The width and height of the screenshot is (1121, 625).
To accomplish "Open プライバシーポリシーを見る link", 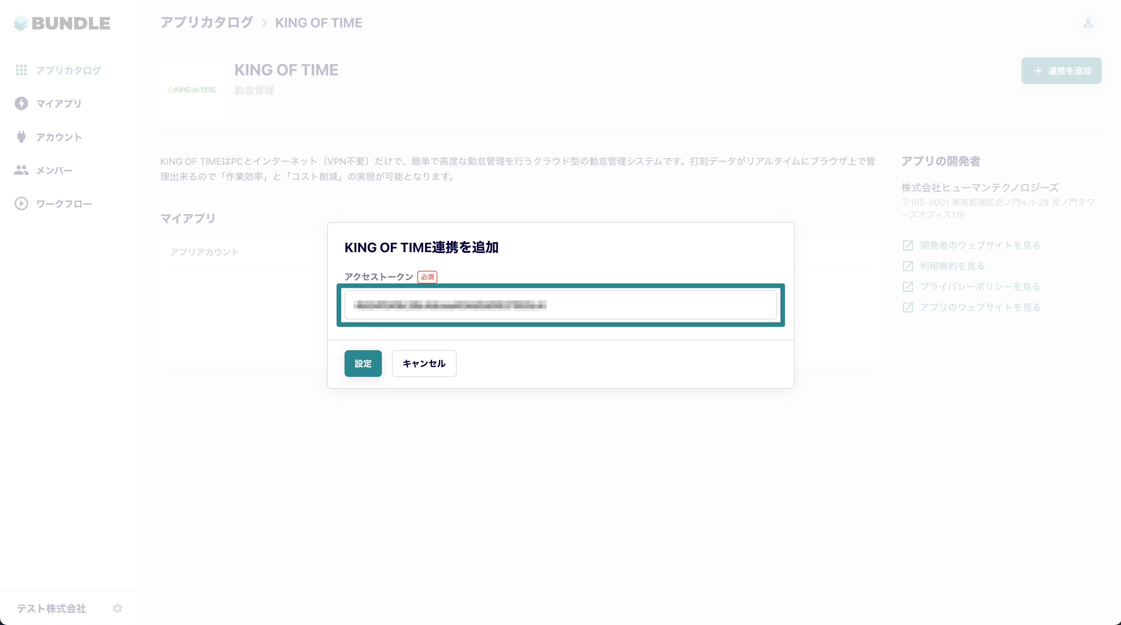I will click(x=980, y=287).
